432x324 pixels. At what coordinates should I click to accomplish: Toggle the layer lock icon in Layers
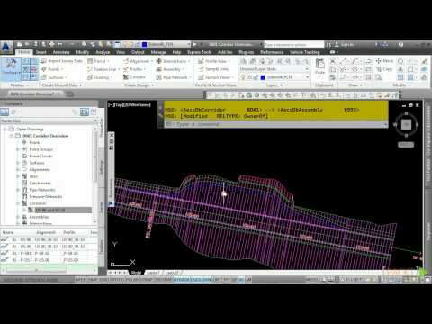256,77
